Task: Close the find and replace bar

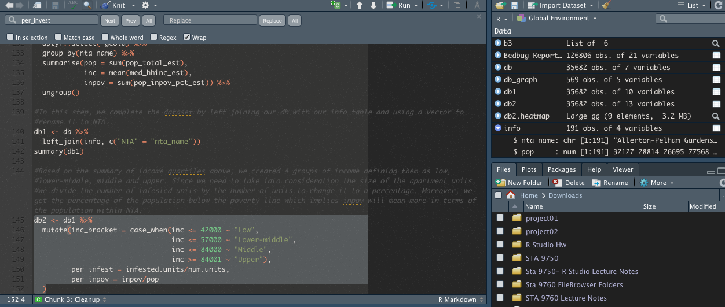Action: tap(479, 17)
